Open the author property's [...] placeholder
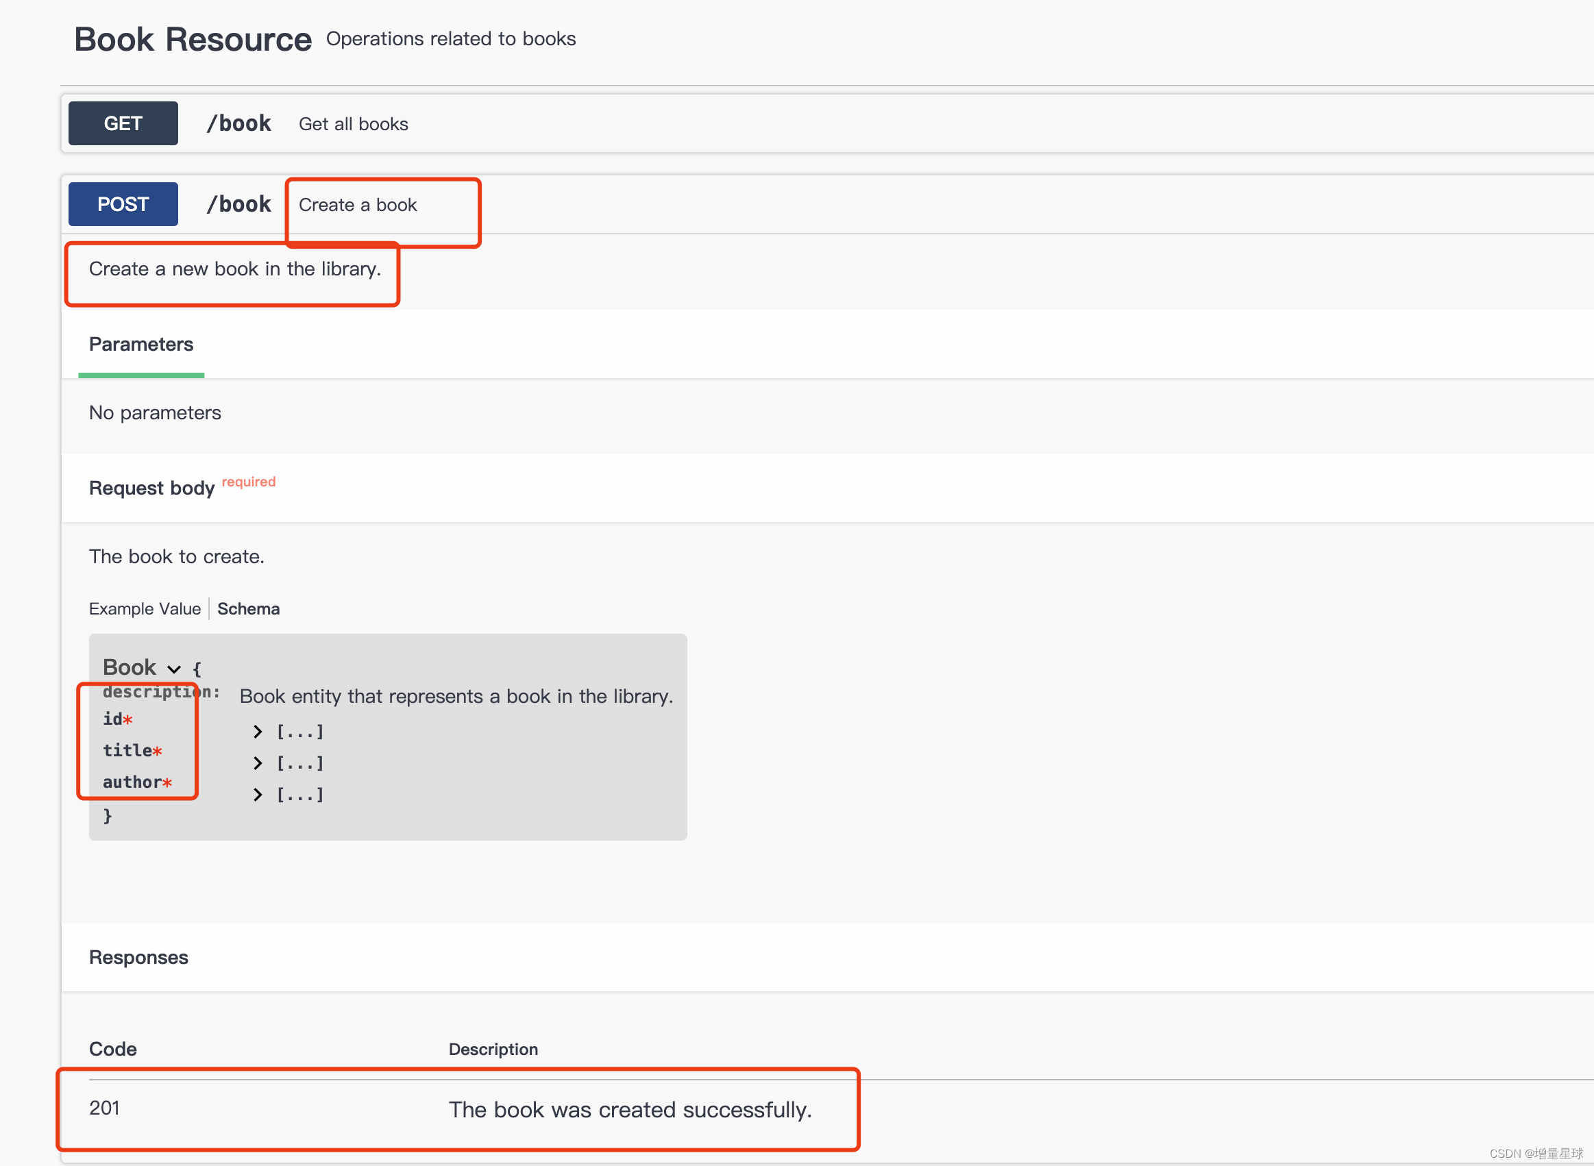 [300, 795]
